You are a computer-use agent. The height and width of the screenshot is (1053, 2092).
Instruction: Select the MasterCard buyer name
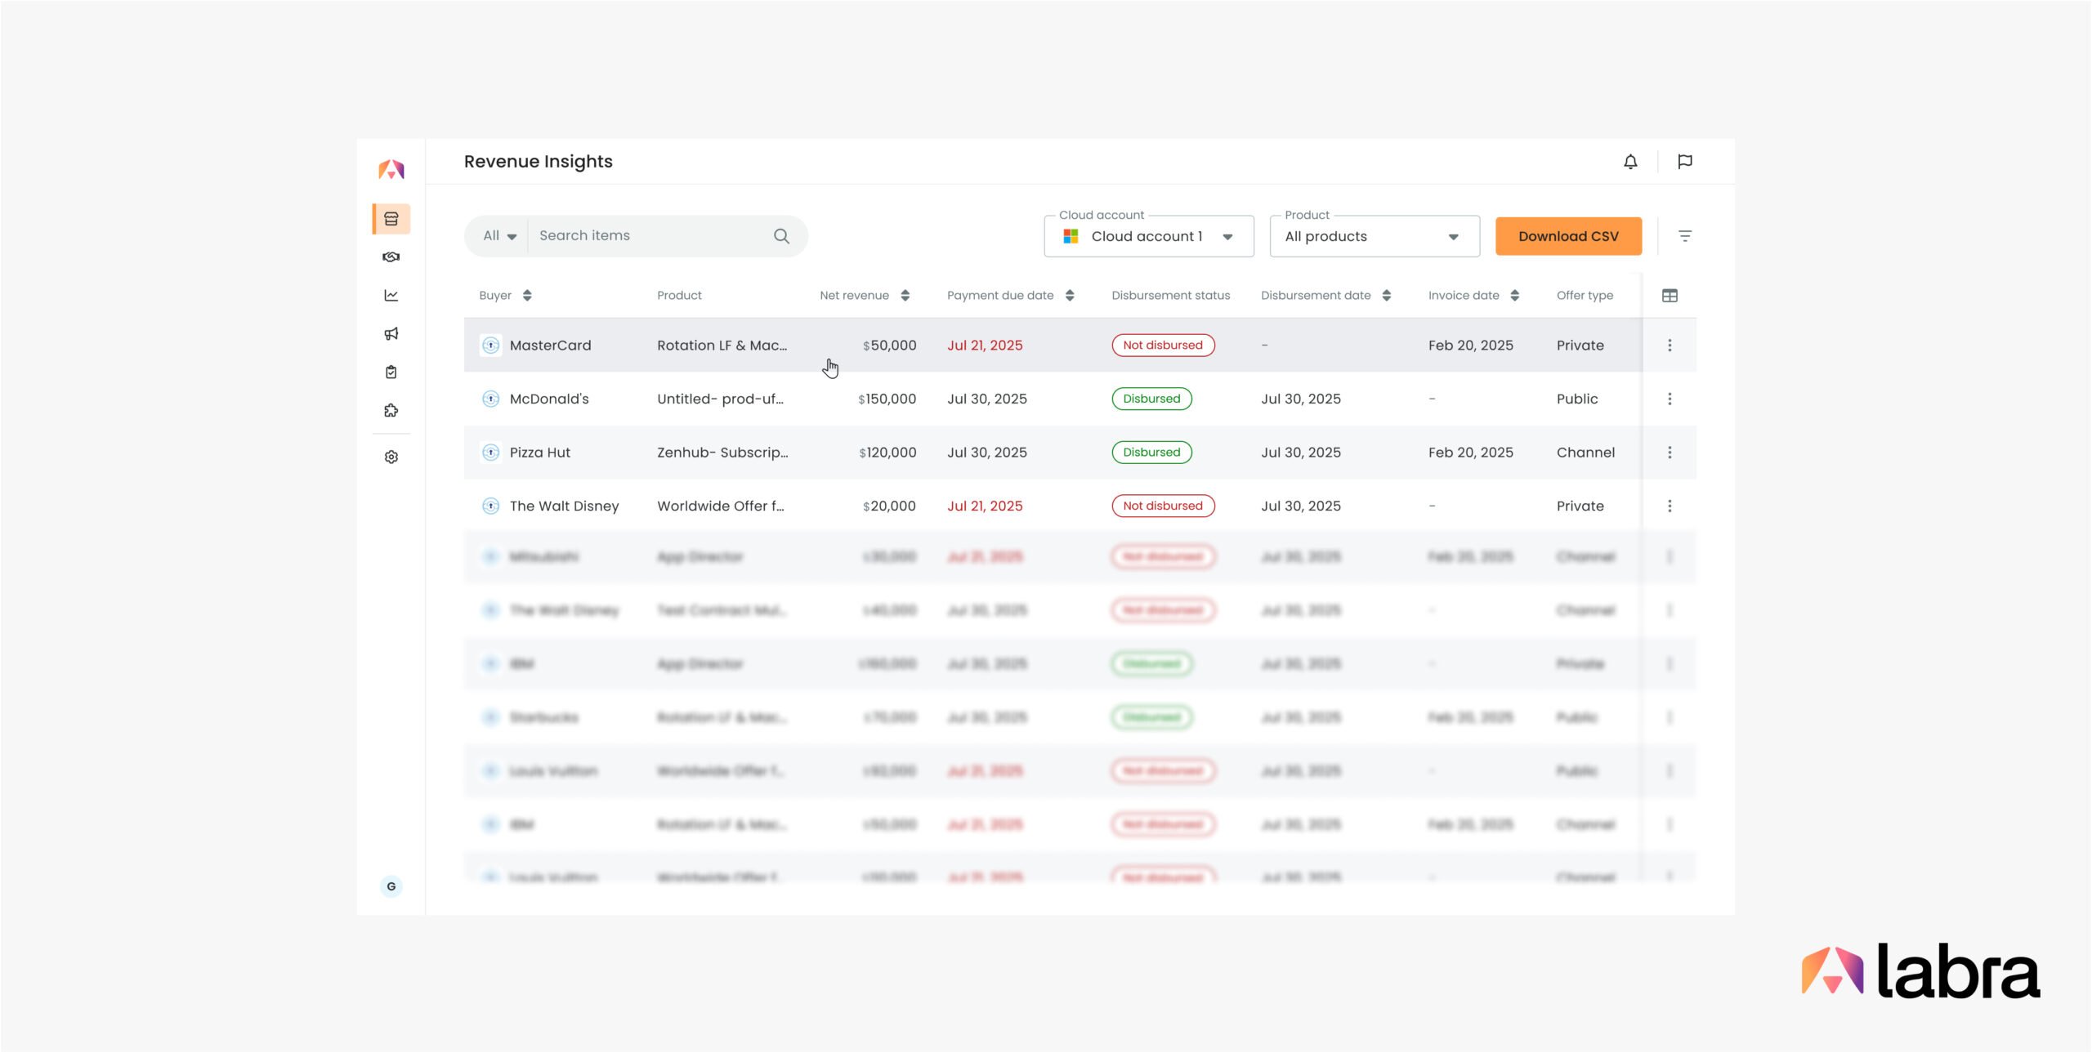(x=550, y=346)
